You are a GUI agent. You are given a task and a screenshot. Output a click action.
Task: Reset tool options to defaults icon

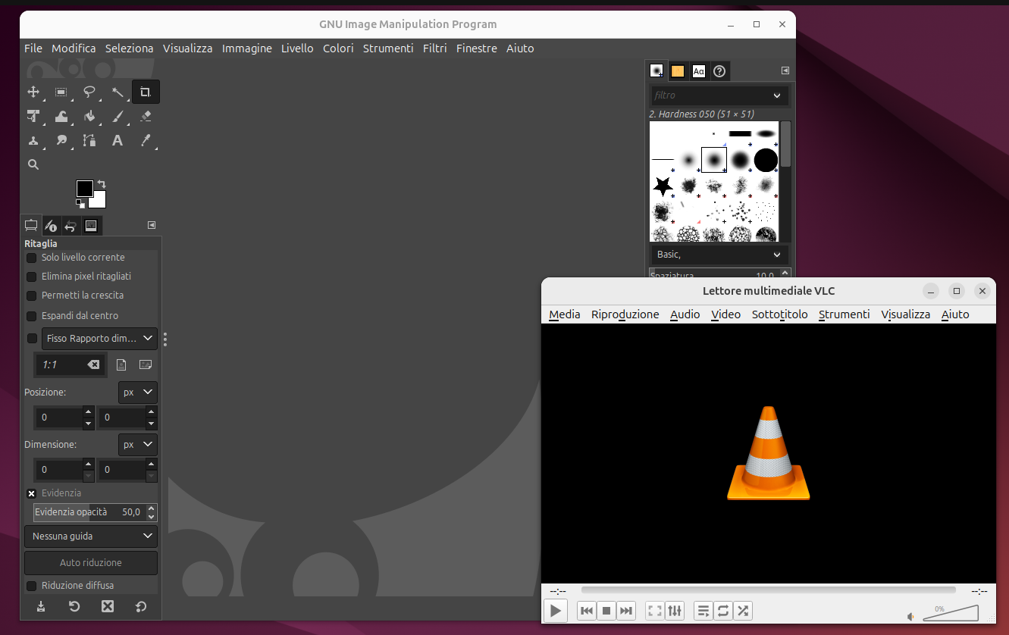click(141, 606)
